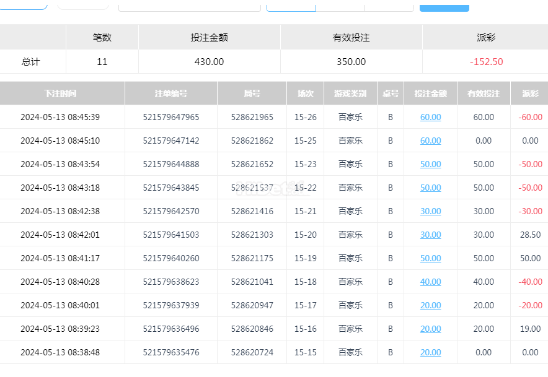Open the 50.00 bet link in row 15-22

(431, 188)
